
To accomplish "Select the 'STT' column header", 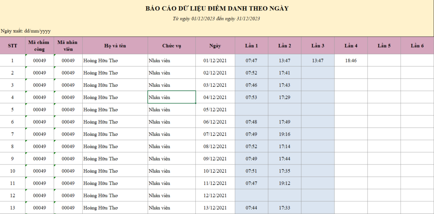I will click(x=12, y=46).
